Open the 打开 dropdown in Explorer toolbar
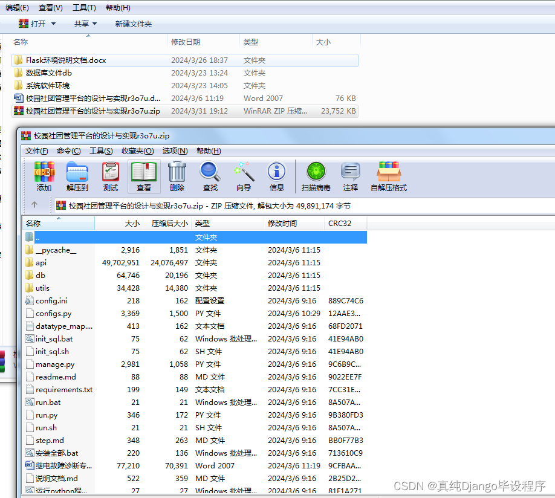 [x=37, y=24]
